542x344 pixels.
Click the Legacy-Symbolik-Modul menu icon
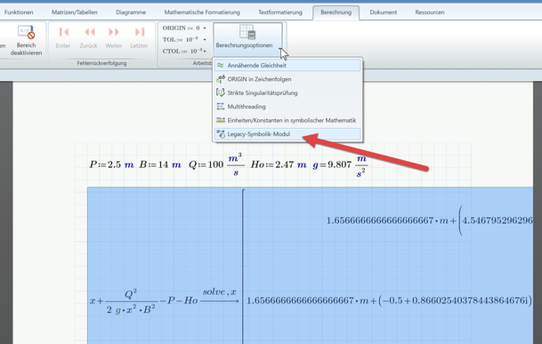coord(220,134)
